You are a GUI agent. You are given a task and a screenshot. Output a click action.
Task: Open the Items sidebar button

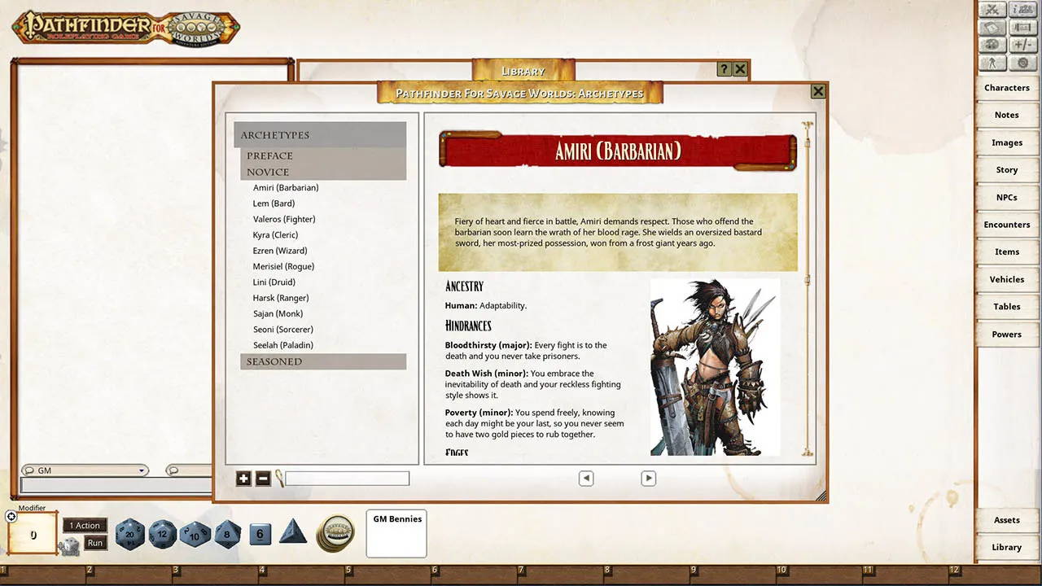pos(1007,252)
